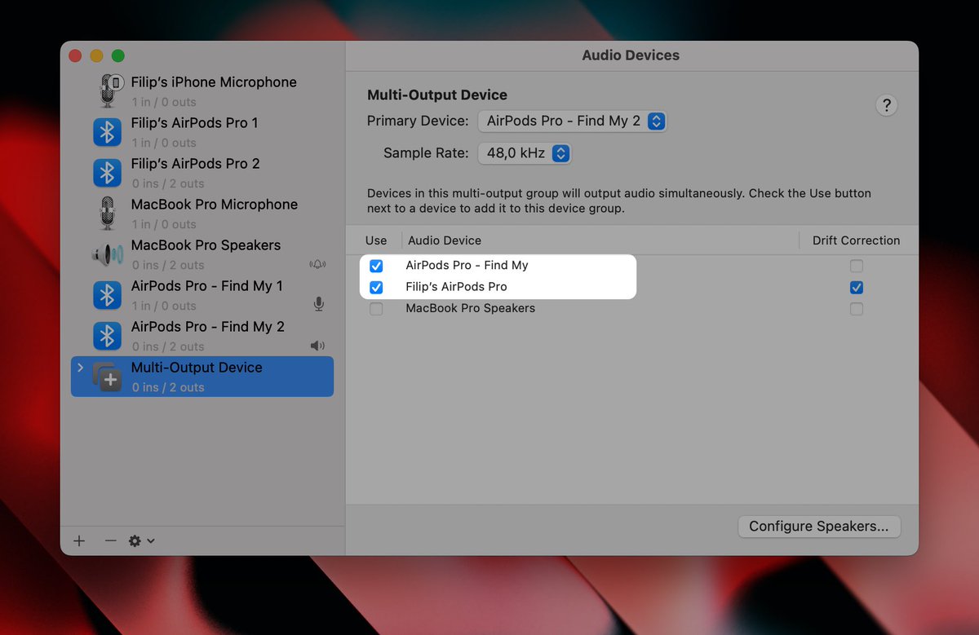This screenshot has width=979, height=635.
Task: Disable Drift Correction for Filip's AirPods Pro
Action: click(856, 287)
